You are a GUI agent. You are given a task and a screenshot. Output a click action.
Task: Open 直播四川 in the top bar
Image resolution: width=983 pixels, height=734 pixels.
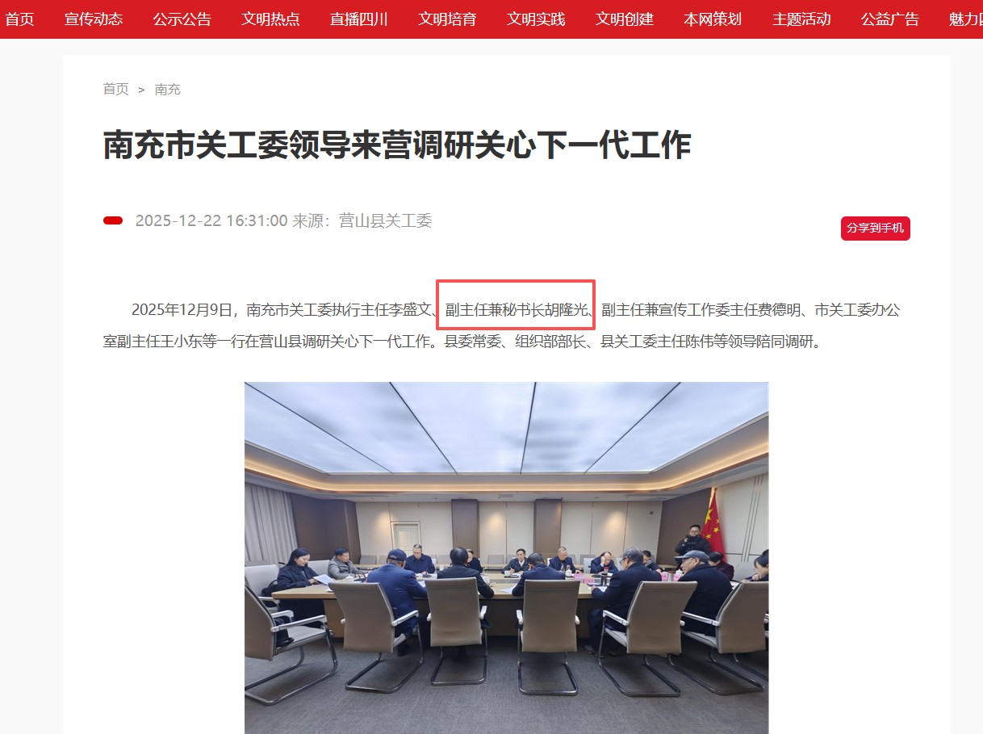tap(359, 19)
